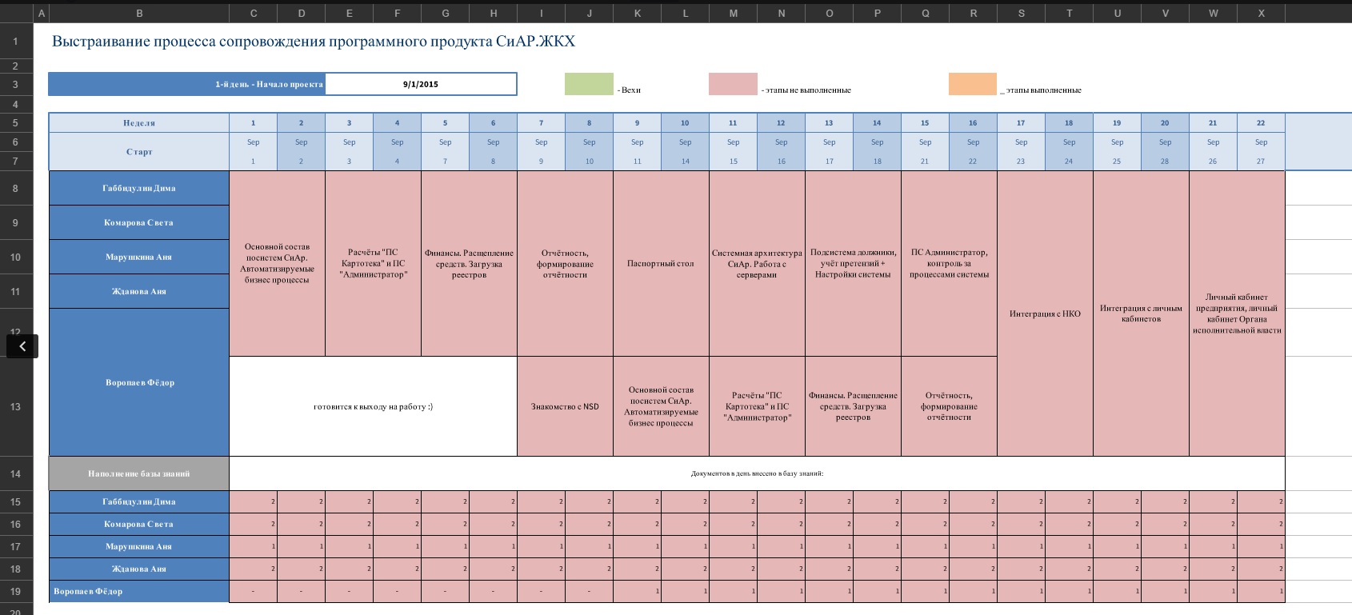This screenshot has width=1352, height=615.
Task: Select row 13 header
Action: coord(16,406)
